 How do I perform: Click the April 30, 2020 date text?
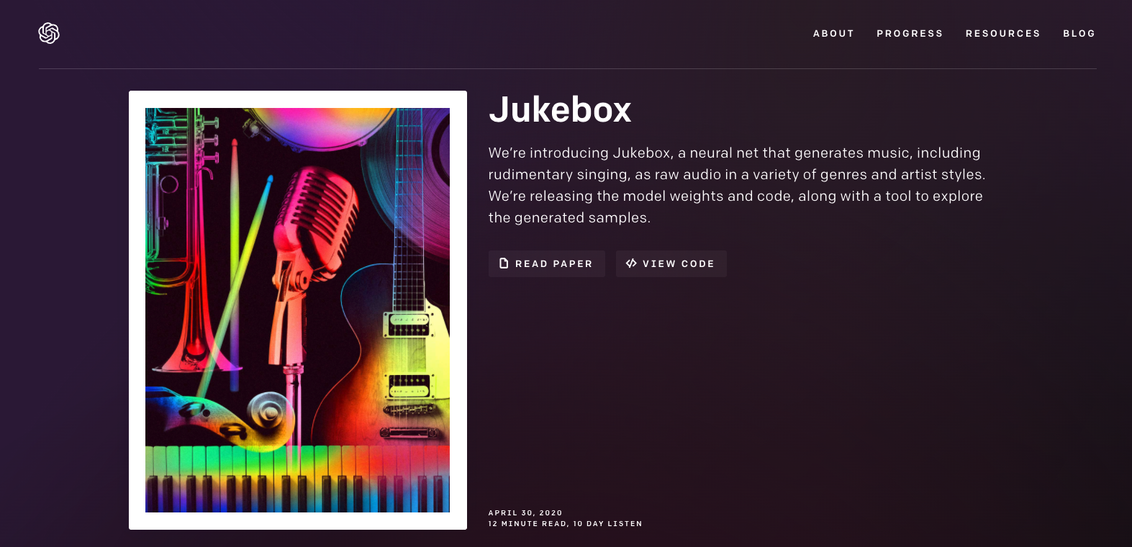(x=525, y=513)
